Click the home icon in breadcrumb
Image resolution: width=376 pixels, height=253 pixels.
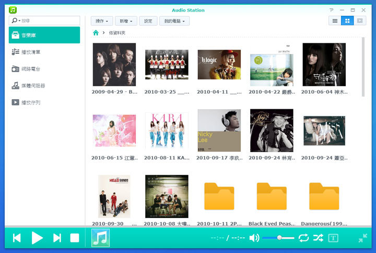(96, 33)
